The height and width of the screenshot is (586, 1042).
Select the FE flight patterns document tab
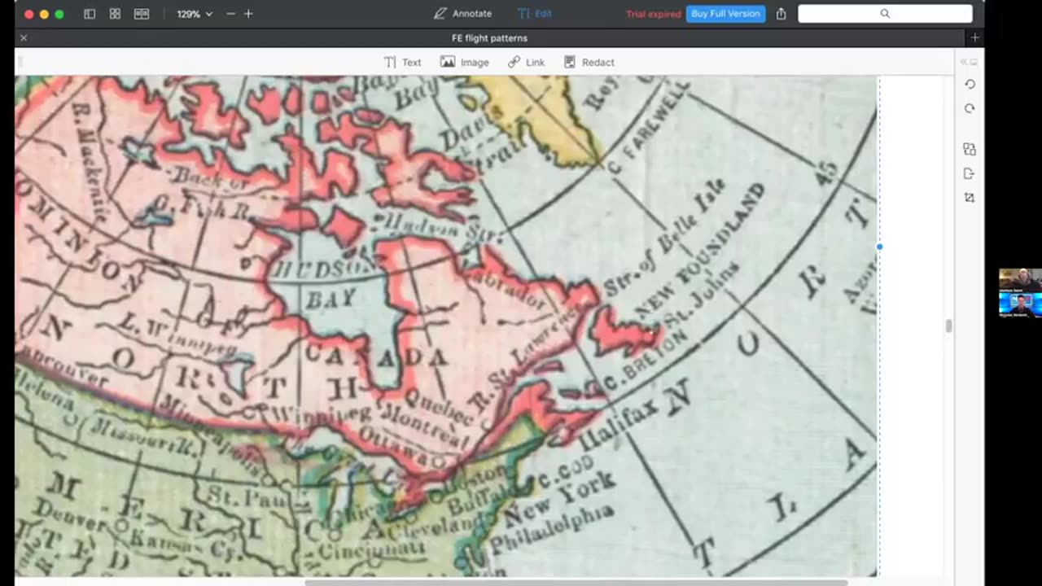click(x=489, y=38)
